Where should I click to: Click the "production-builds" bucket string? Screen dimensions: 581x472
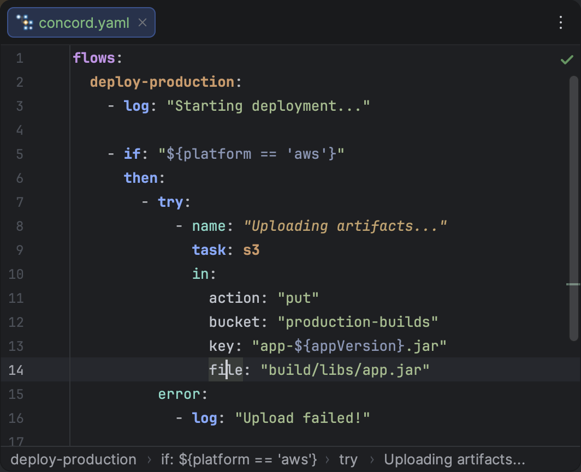pyautogui.click(x=362, y=322)
